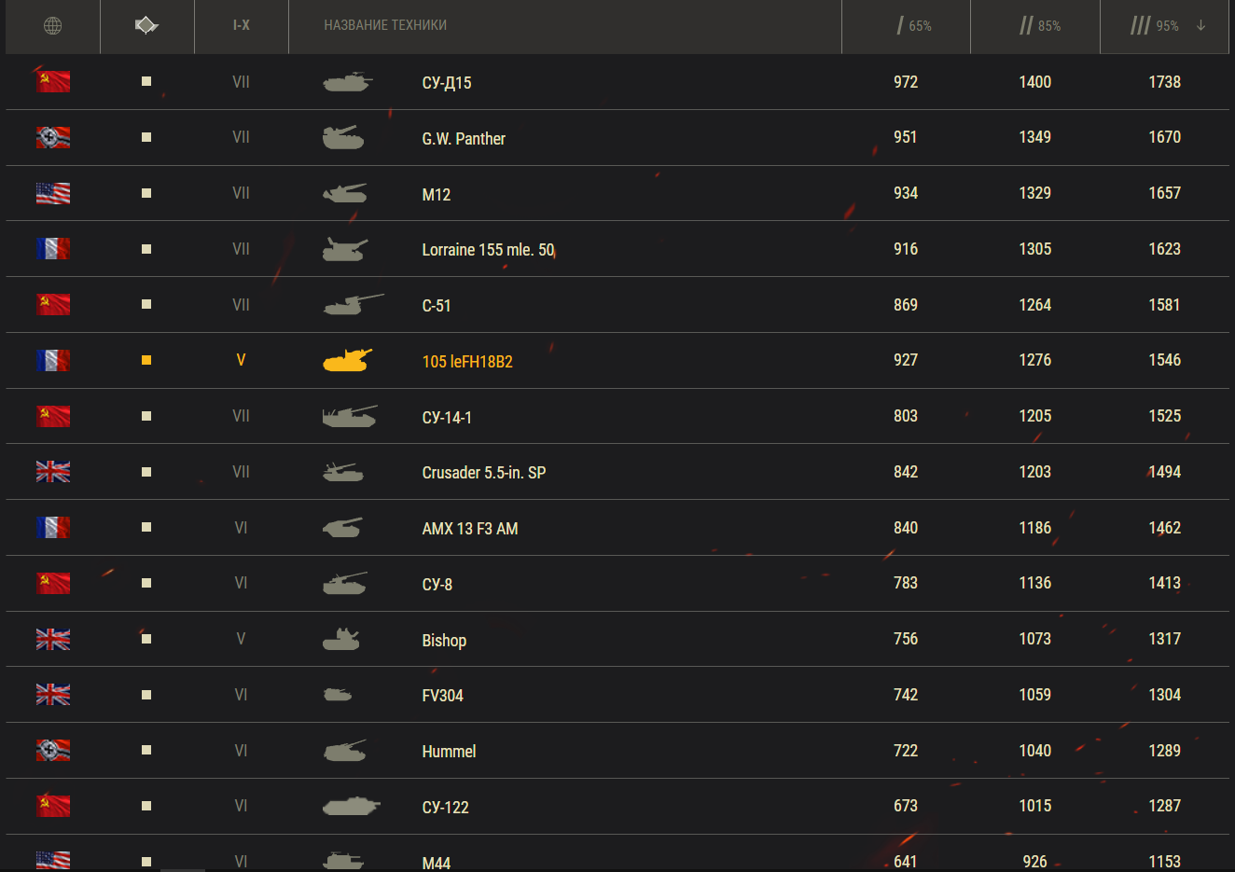Screen dimensions: 1235x872
Task: Click the vehicle type diamond header icon
Action: (x=146, y=26)
